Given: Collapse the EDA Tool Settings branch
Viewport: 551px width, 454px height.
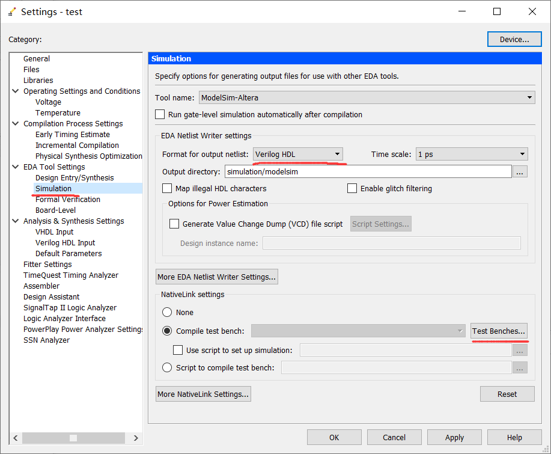Looking at the screenshot, I should pos(15,167).
